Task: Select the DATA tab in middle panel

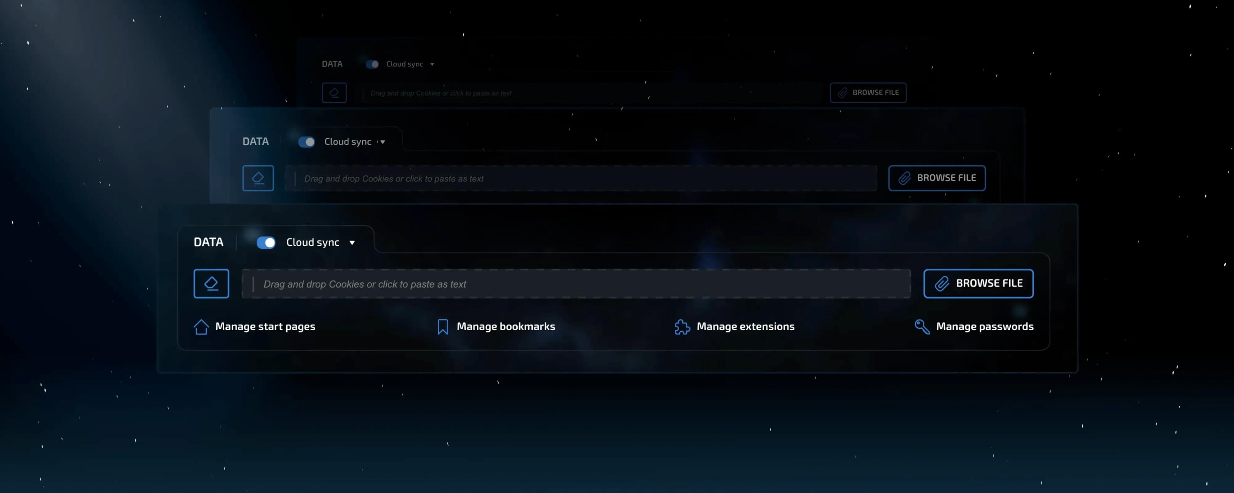Action: 255,142
